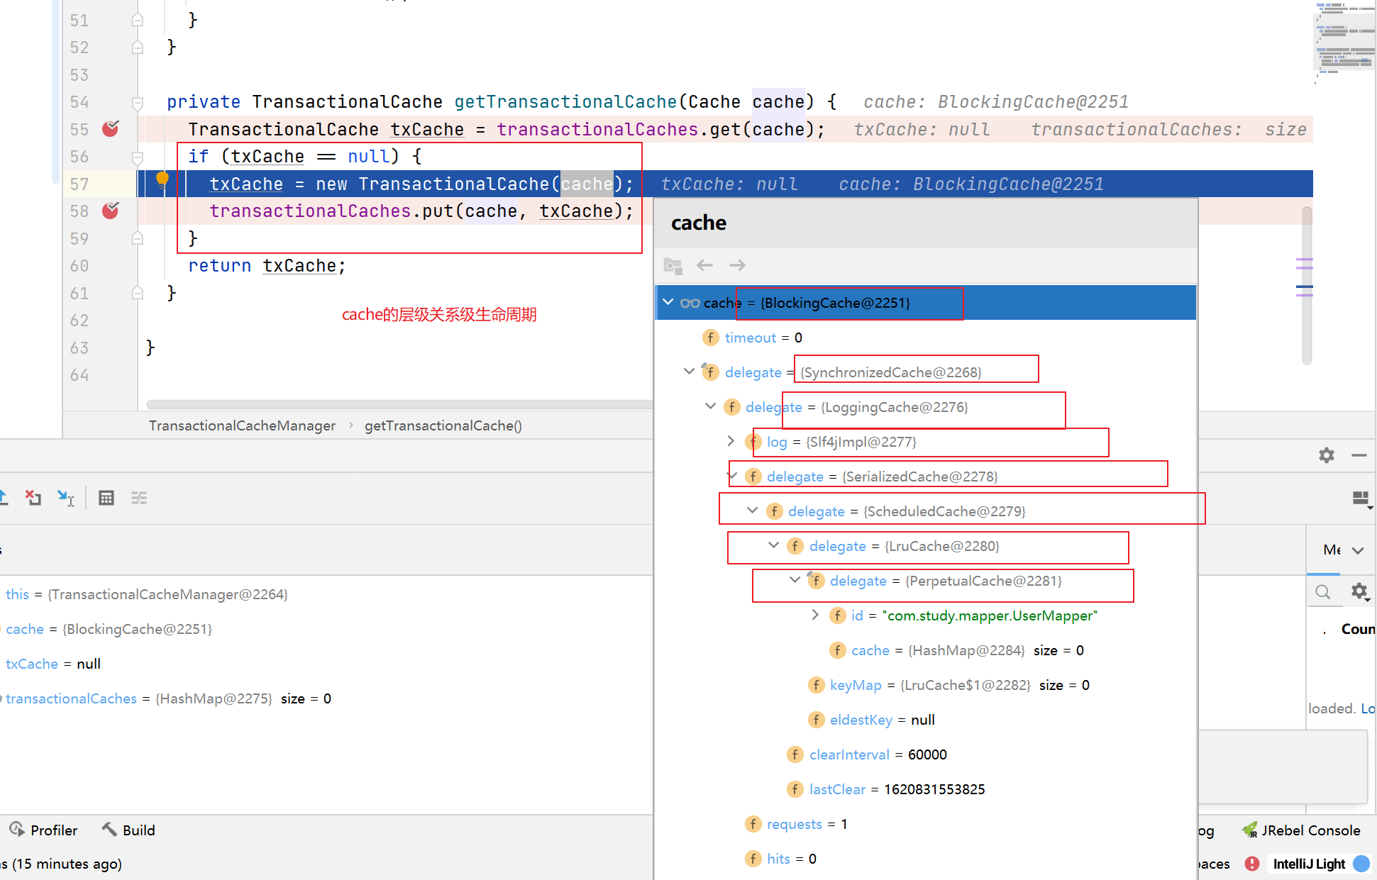Navigate forward in the cache popup

click(x=738, y=265)
